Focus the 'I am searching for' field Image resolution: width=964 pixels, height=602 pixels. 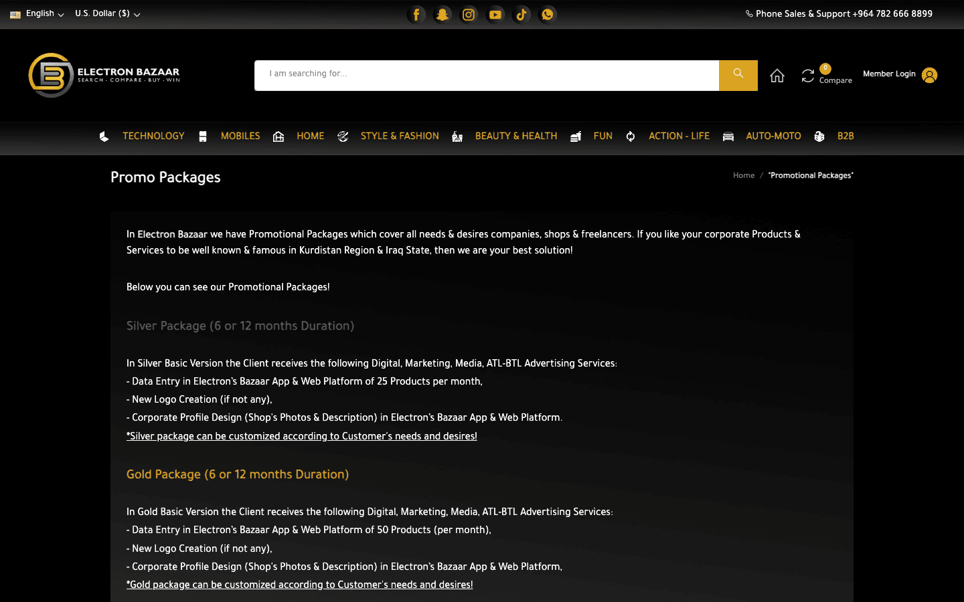(487, 75)
